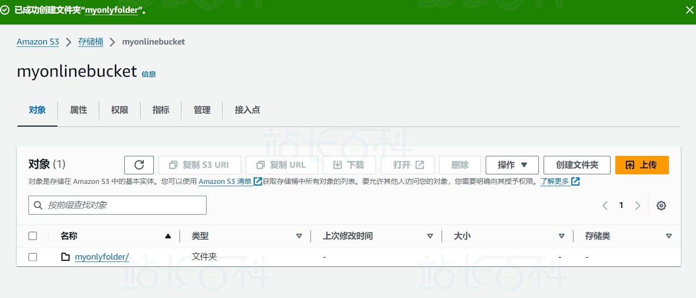Sort by the 类型 column arrow

click(299, 236)
